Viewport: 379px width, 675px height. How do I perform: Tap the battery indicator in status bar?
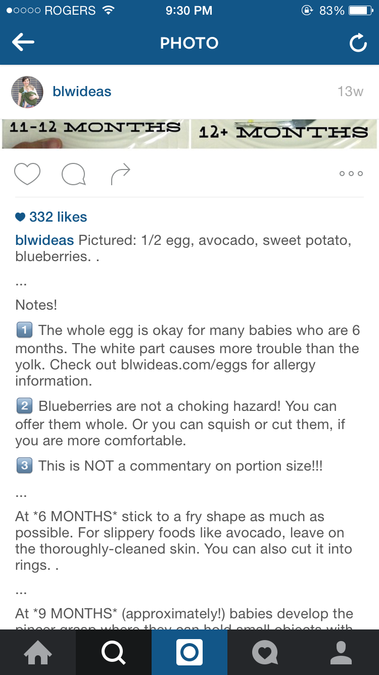pyautogui.click(x=361, y=11)
